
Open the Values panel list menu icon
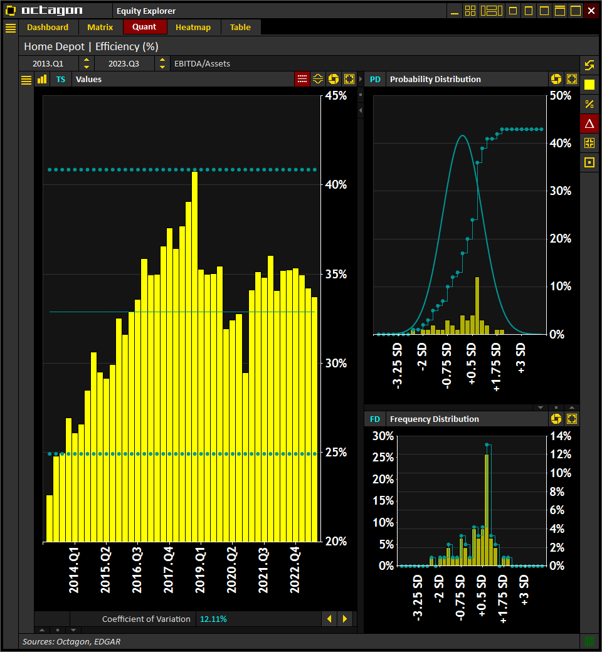(26, 80)
